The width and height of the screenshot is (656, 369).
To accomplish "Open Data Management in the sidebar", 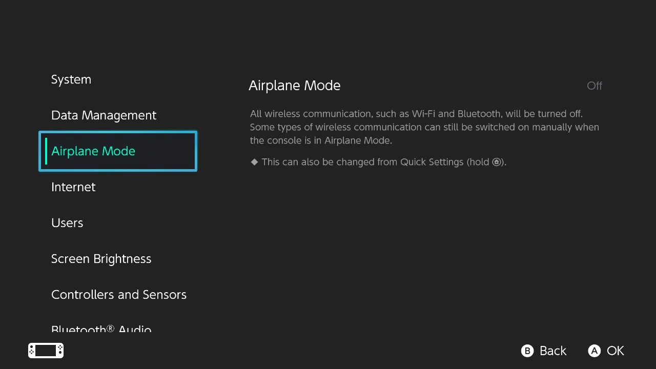I will [104, 115].
